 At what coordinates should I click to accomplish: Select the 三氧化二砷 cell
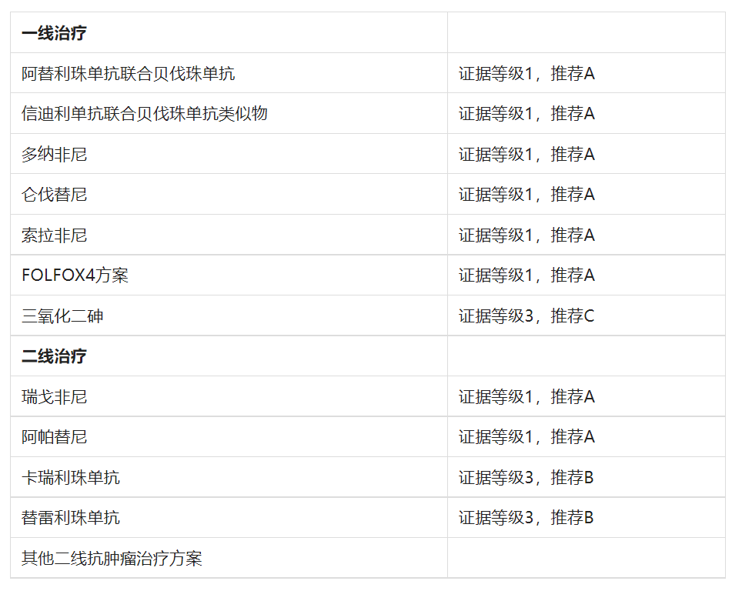62,316
